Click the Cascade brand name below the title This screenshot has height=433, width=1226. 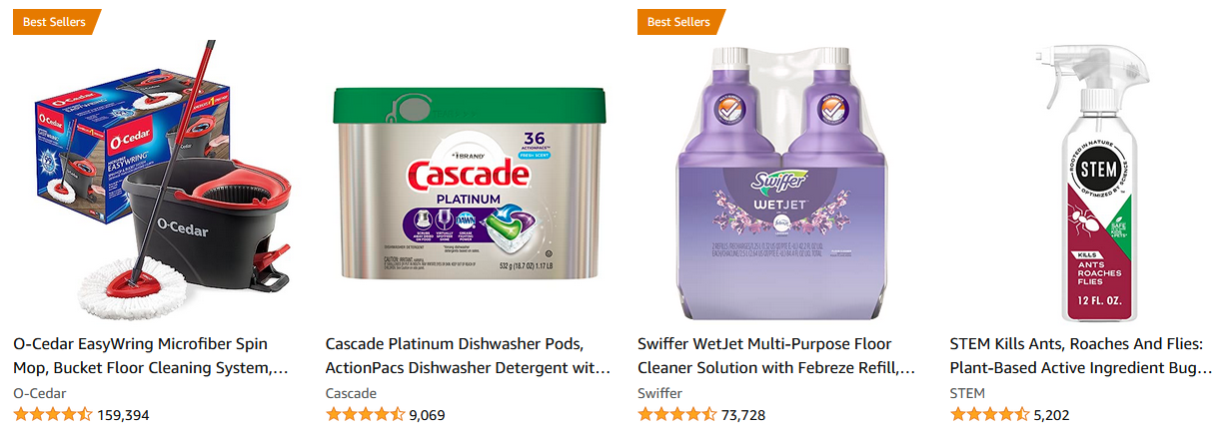351,393
